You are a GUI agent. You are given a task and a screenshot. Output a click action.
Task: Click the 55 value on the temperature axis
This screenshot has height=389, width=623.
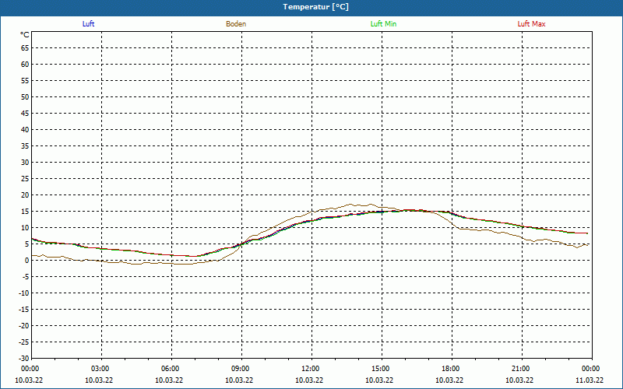25,81
